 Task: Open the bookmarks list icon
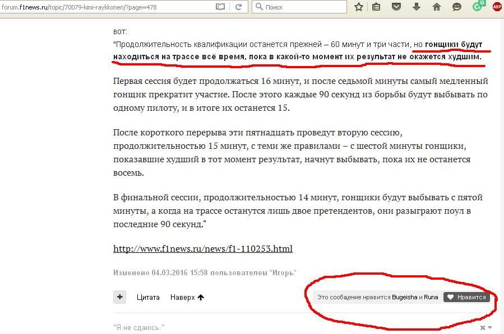tap(376, 7)
